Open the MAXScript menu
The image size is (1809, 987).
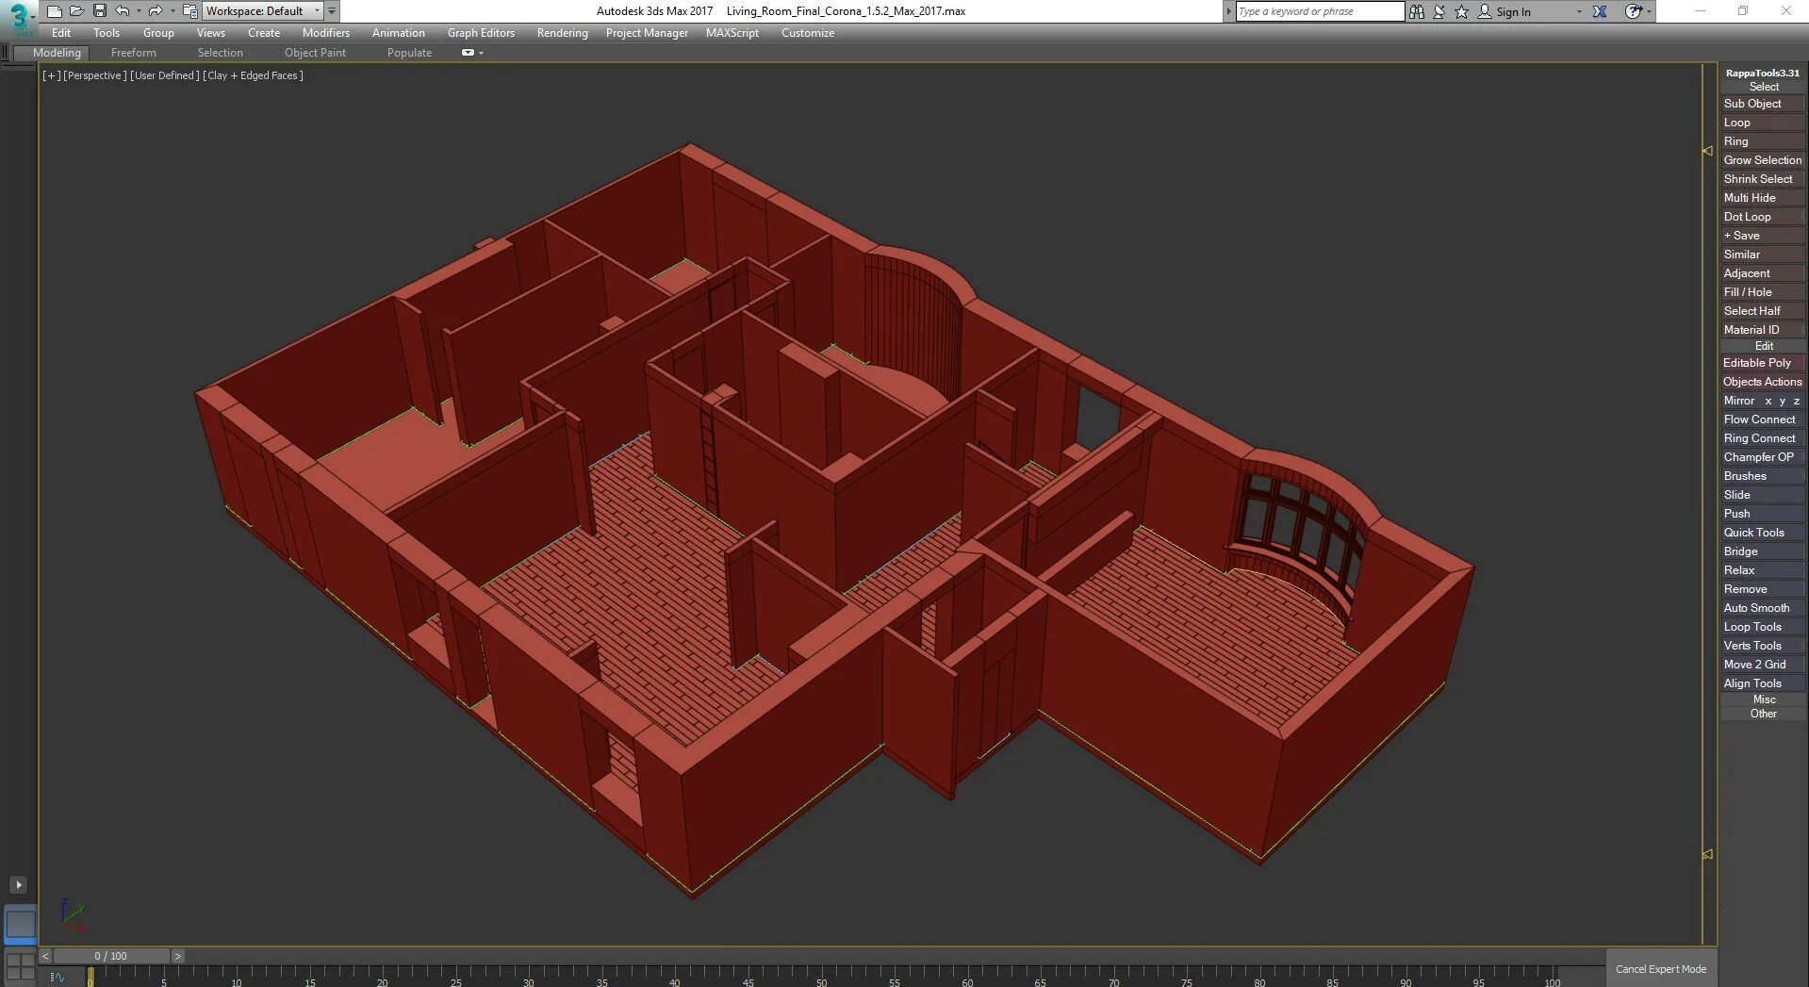(x=732, y=33)
